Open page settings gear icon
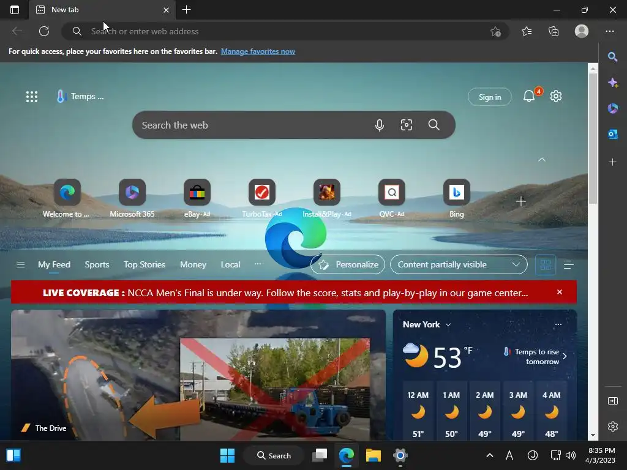 pos(556,96)
